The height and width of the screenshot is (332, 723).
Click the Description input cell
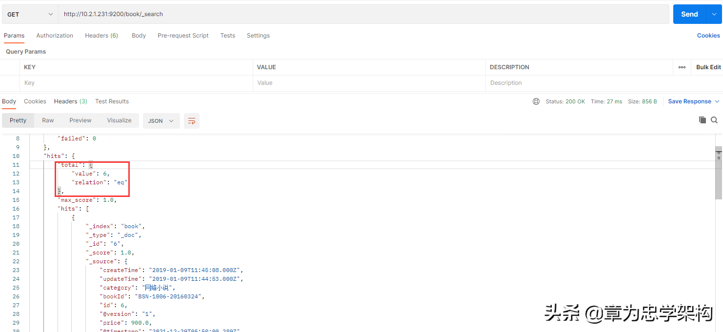580,83
